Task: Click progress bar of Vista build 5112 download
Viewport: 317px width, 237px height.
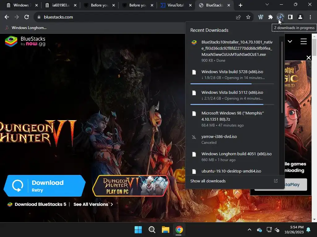Action: [x=232, y=104]
